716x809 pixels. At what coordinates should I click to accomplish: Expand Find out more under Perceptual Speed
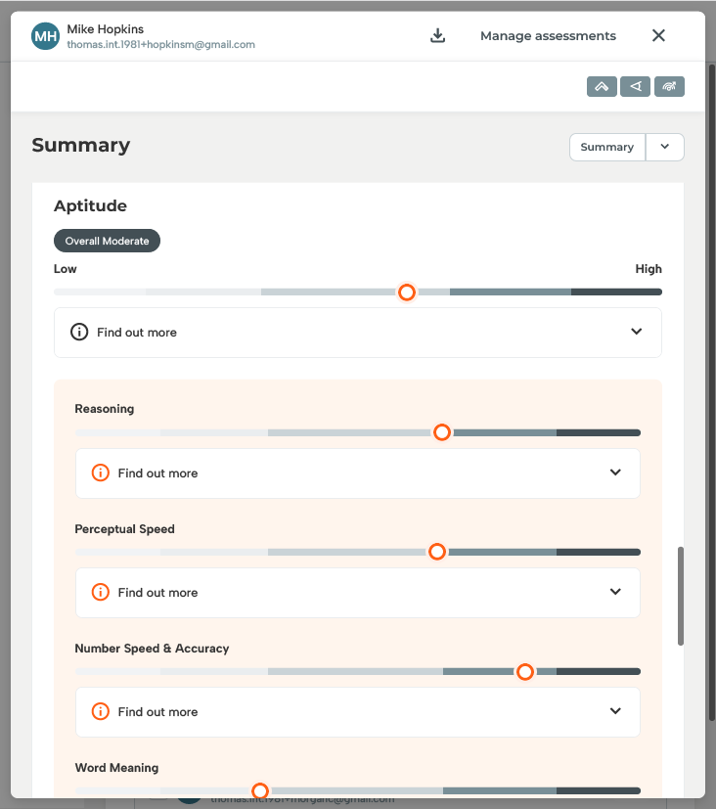[615, 593]
